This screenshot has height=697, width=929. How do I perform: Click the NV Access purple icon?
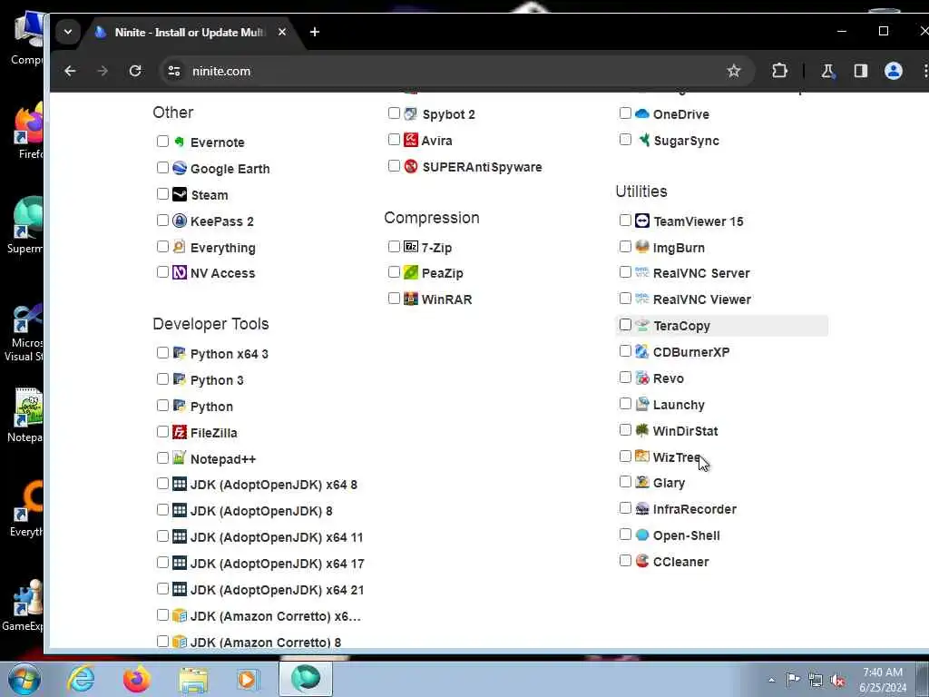179,272
